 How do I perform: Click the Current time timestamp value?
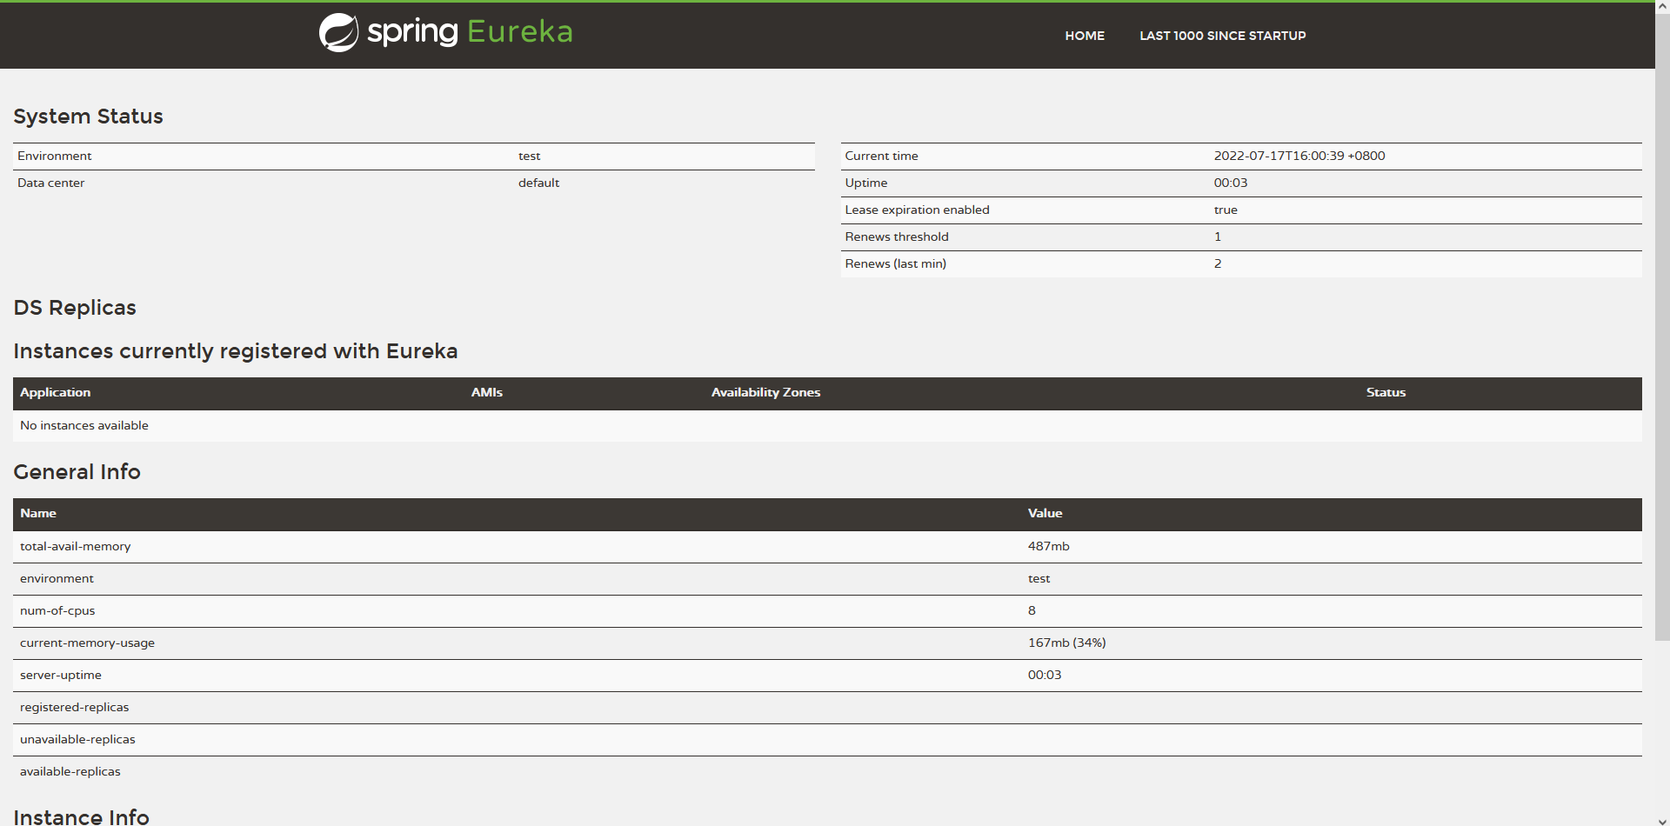[1299, 157]
